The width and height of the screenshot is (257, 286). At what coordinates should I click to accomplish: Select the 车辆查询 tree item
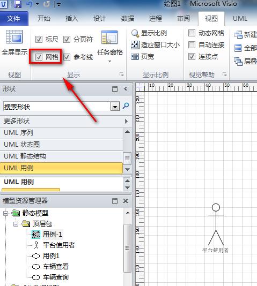coord(56,277)
